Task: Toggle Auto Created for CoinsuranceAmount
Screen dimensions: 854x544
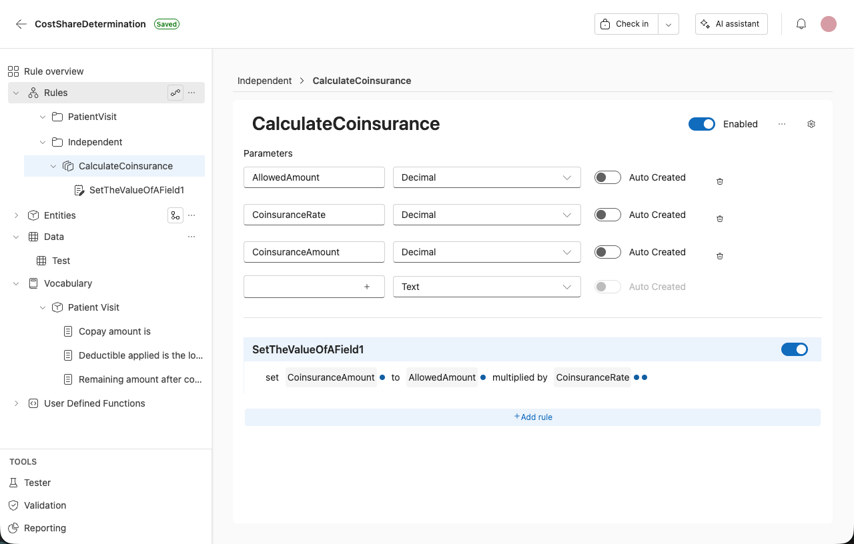Action: pos(607,252)
